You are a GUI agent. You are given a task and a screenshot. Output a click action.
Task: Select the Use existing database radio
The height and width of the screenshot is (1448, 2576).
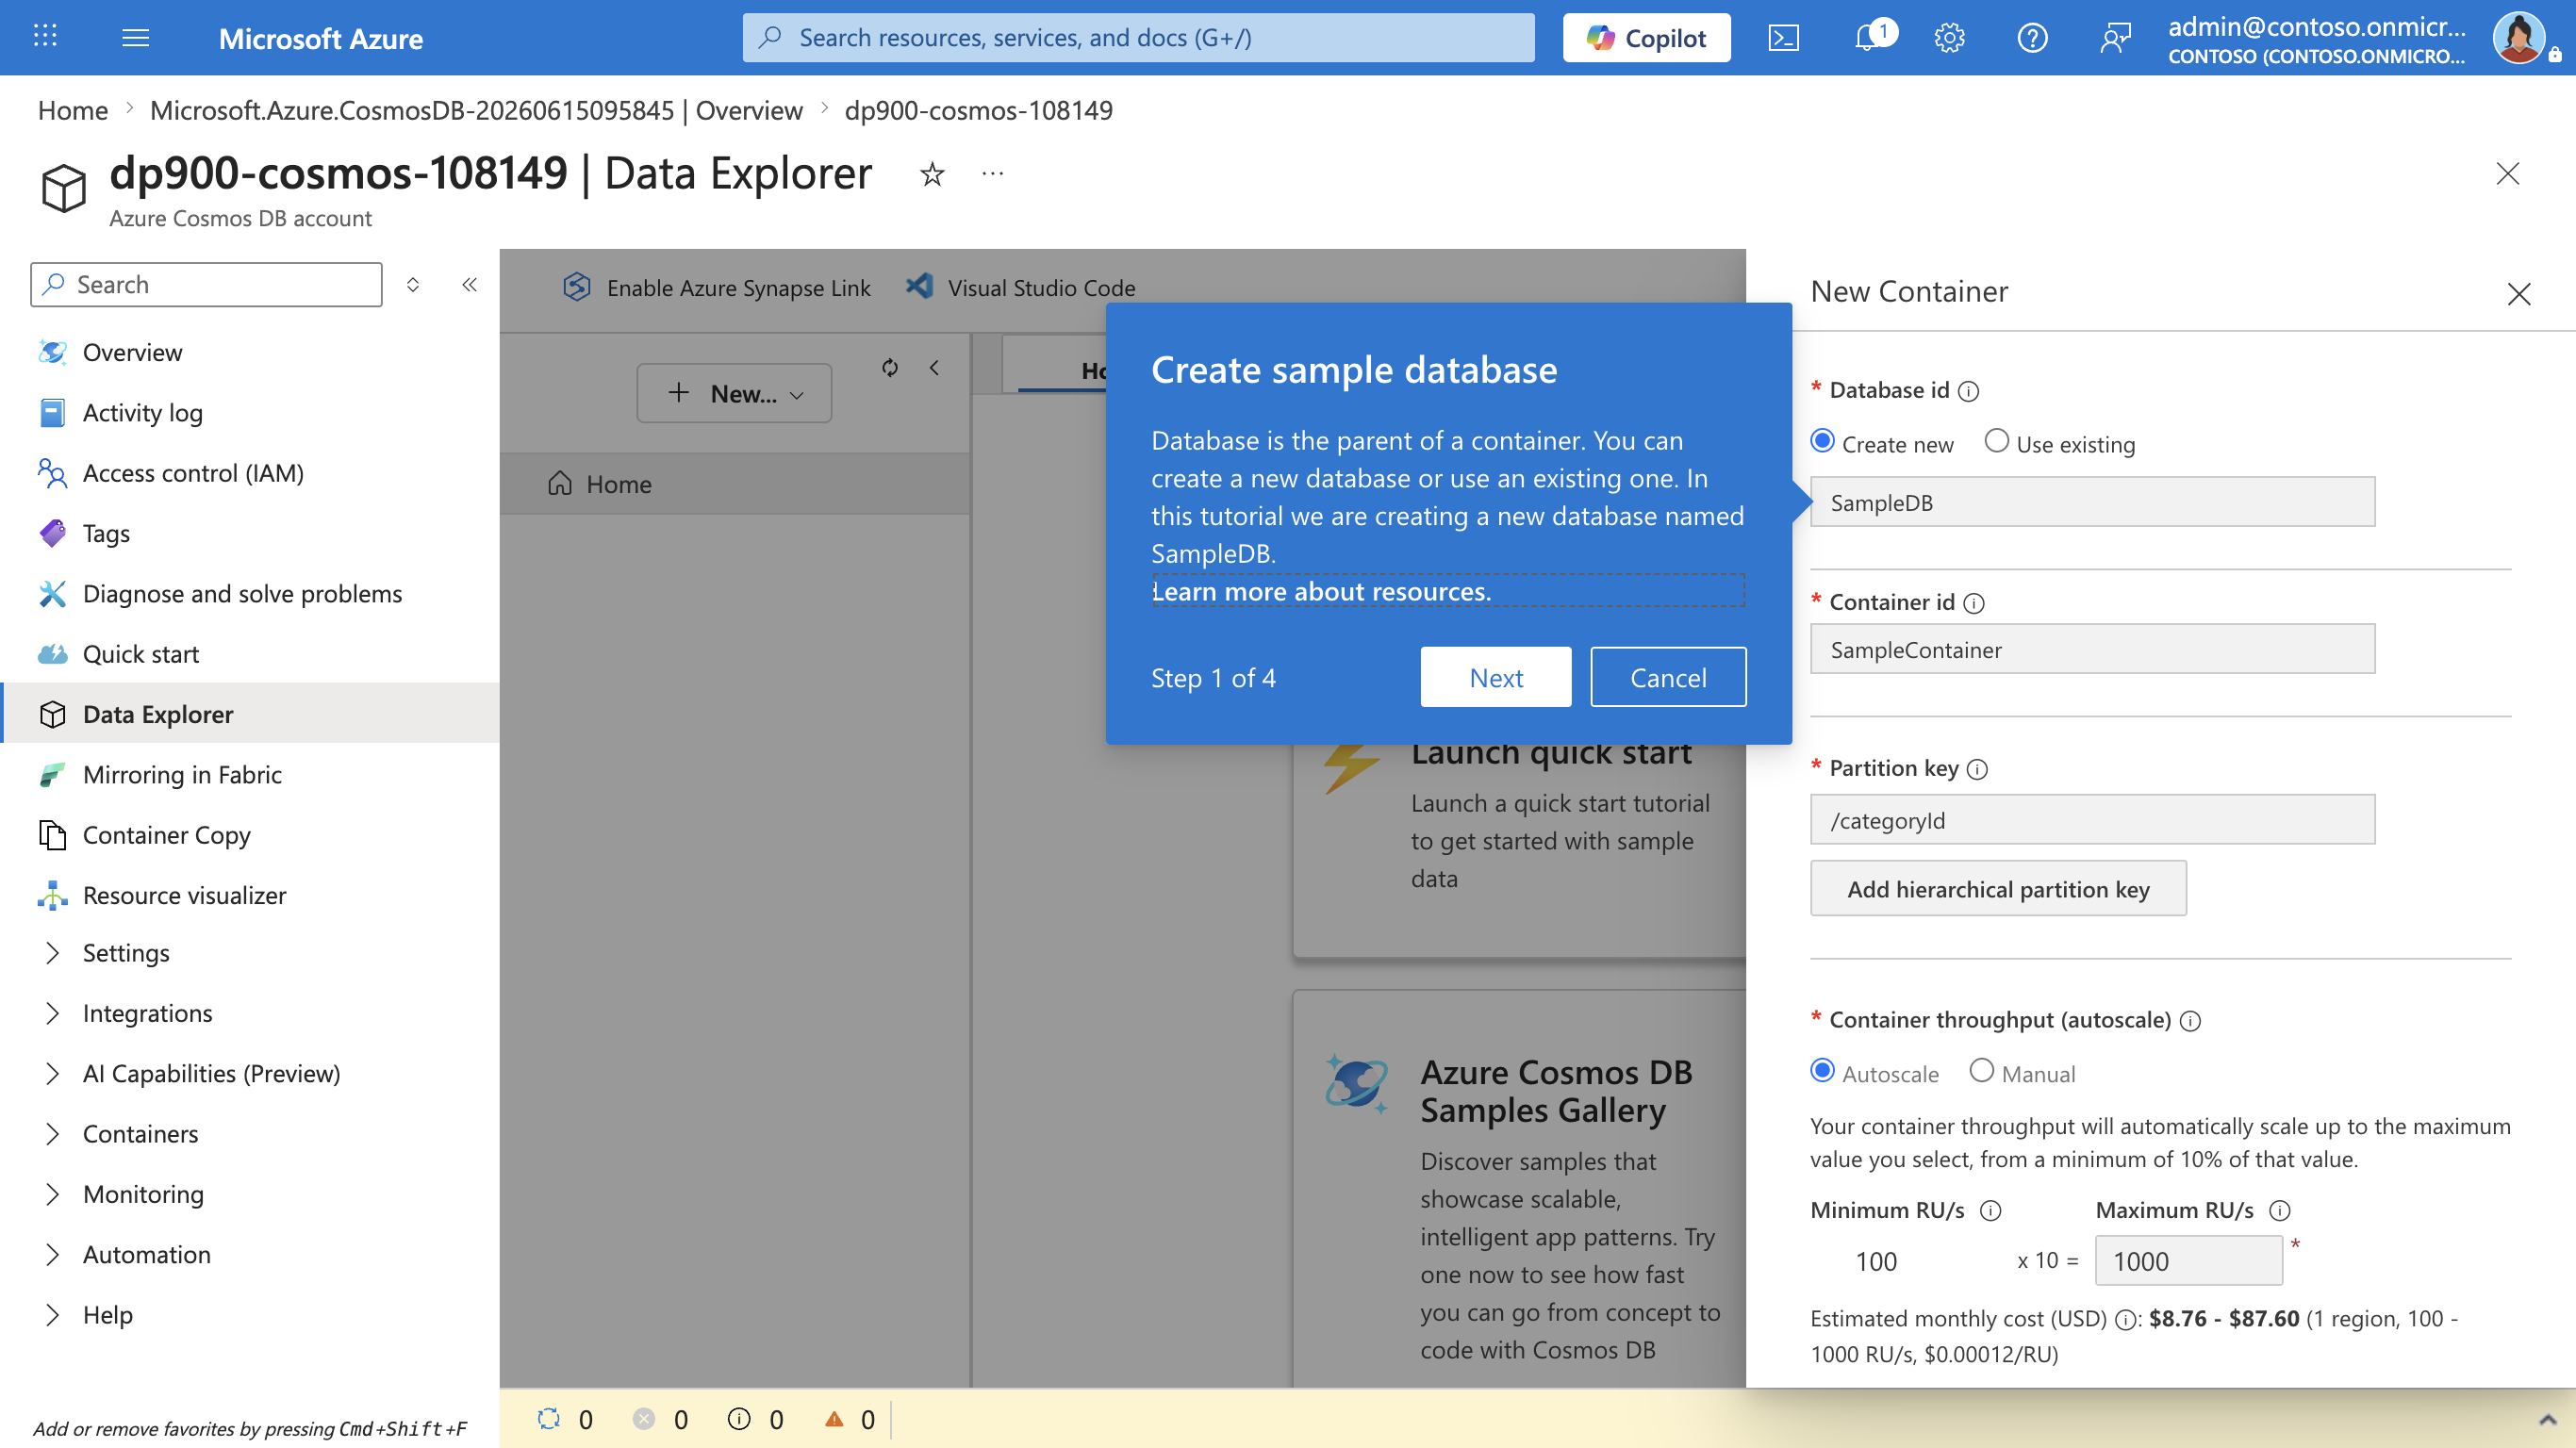pyautogui.click(x=1997, y=441)
